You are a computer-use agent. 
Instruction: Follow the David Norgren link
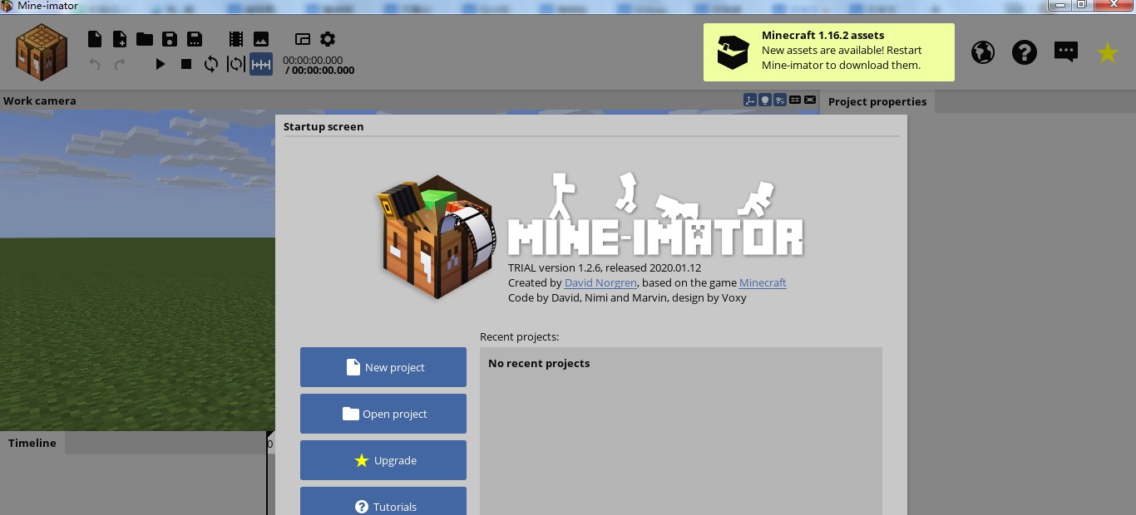[x=600, y=282]
